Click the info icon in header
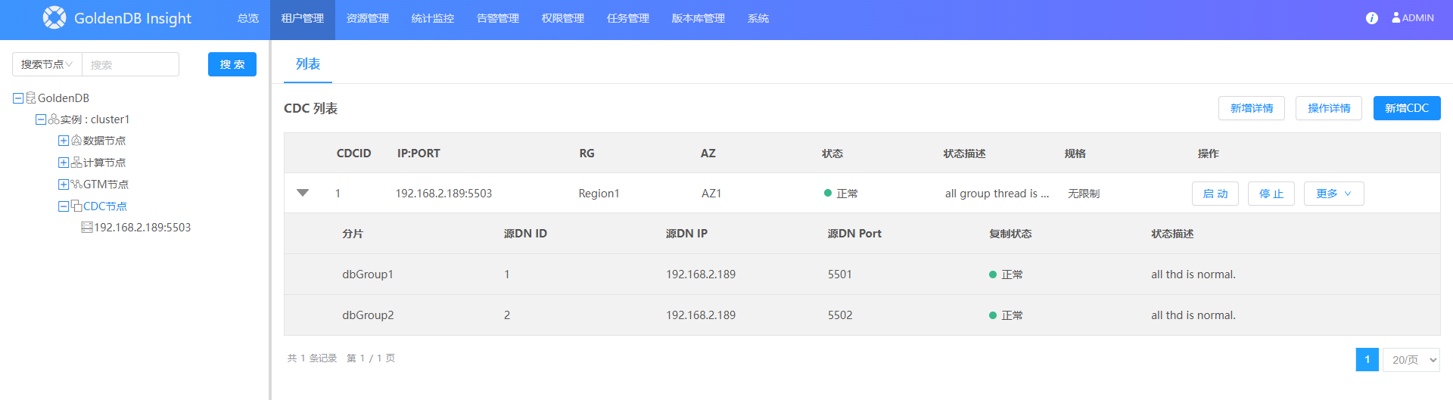This screenshot has width=1453, height=400. click(1371, 18)
